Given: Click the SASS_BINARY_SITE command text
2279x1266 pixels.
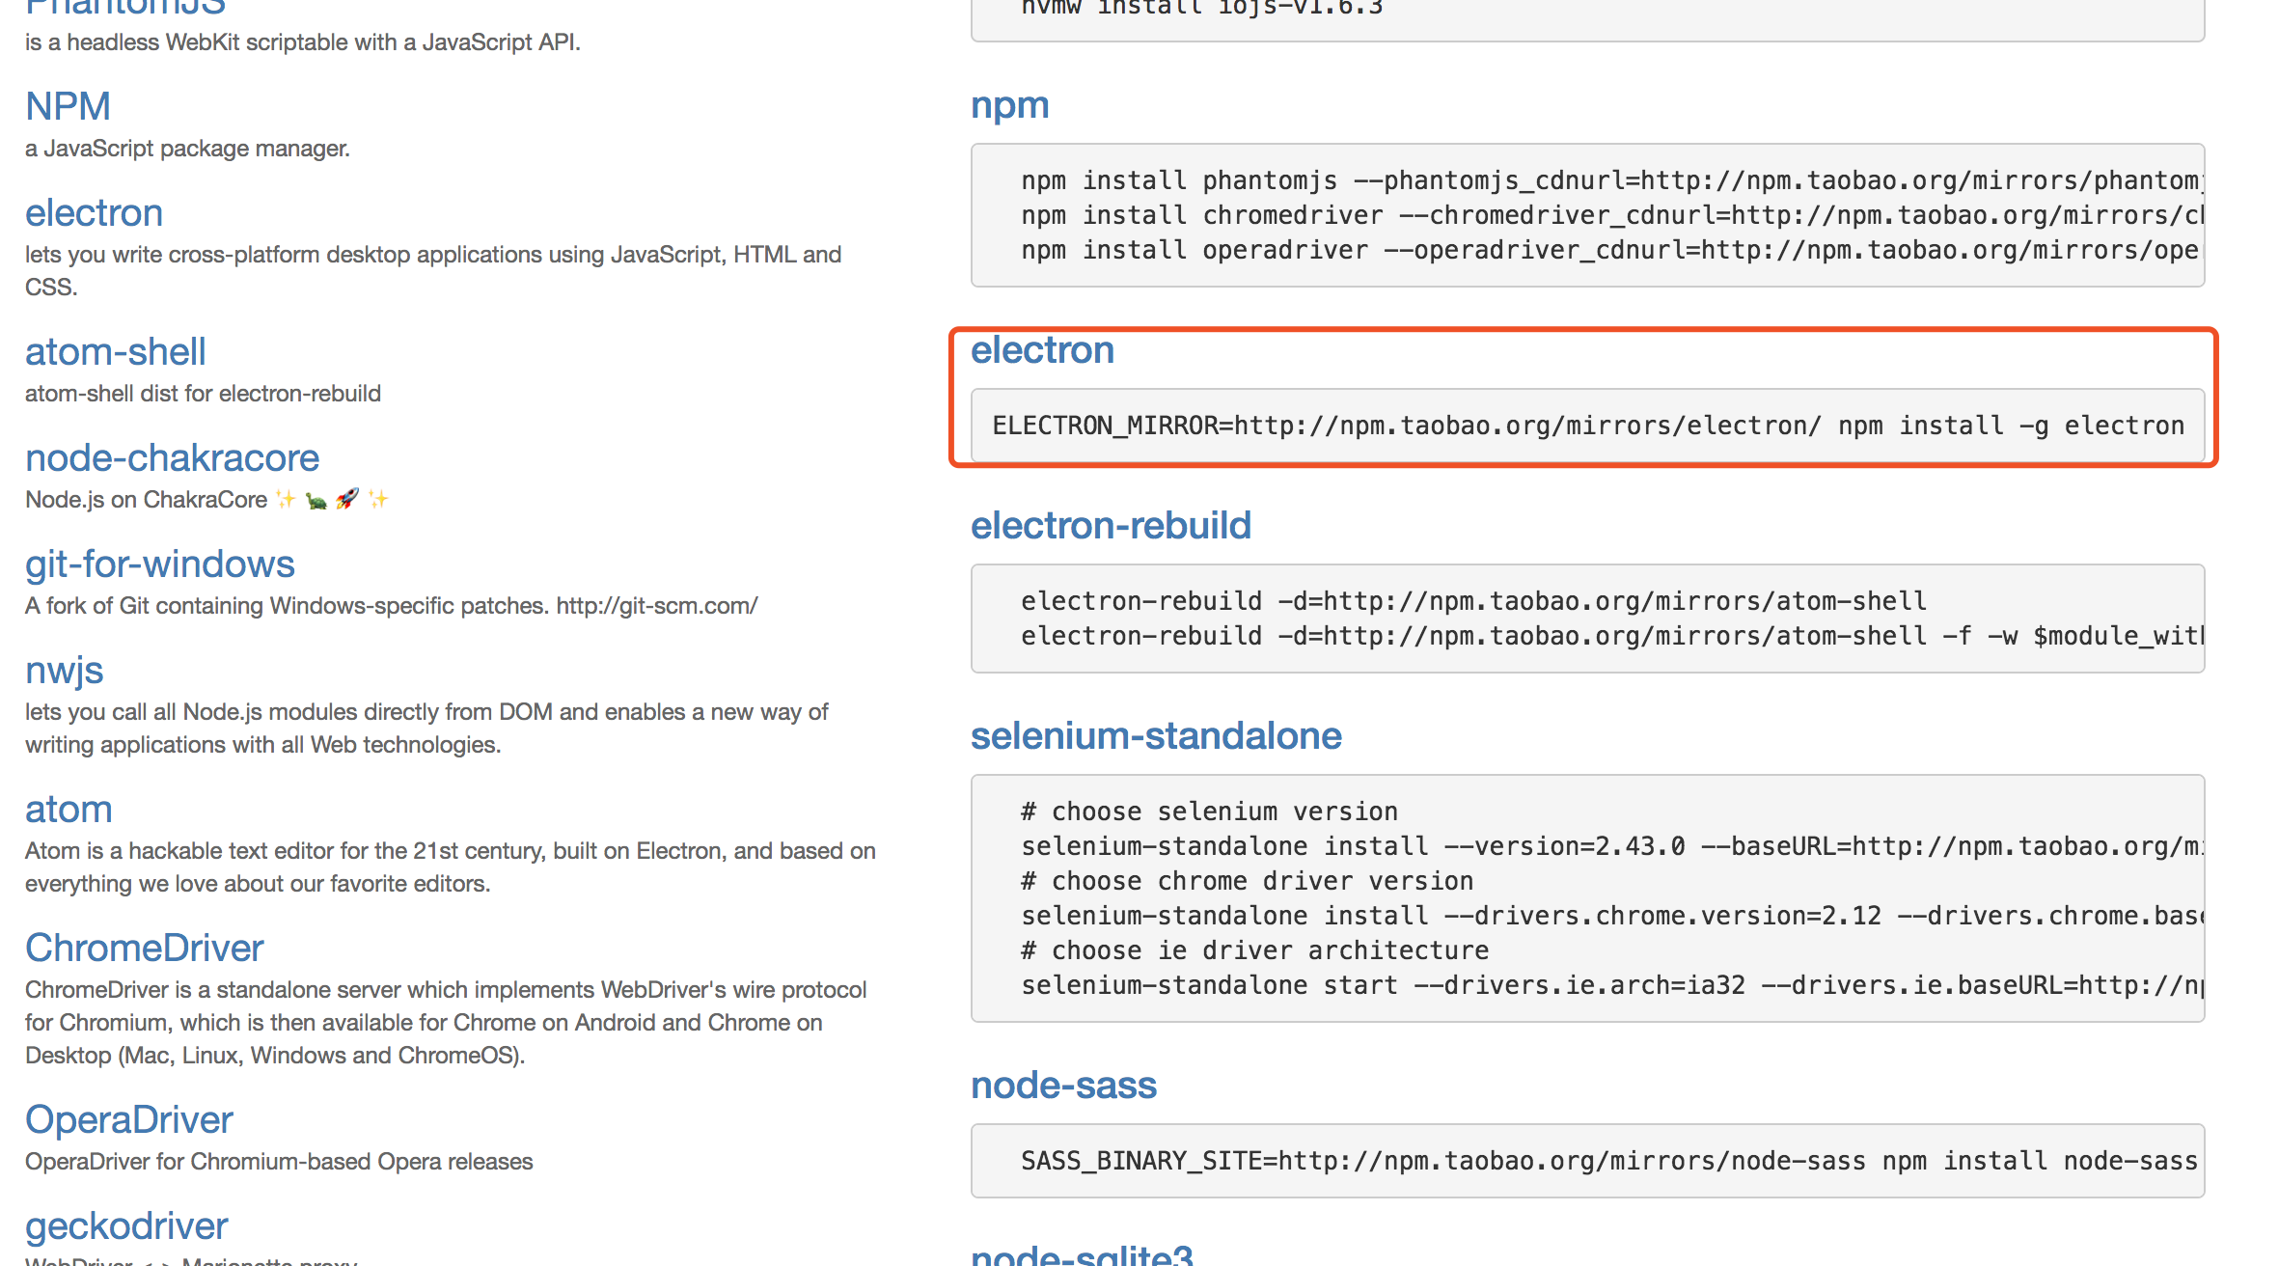Looking at the screenshot, I should tap(1609, 1161).
